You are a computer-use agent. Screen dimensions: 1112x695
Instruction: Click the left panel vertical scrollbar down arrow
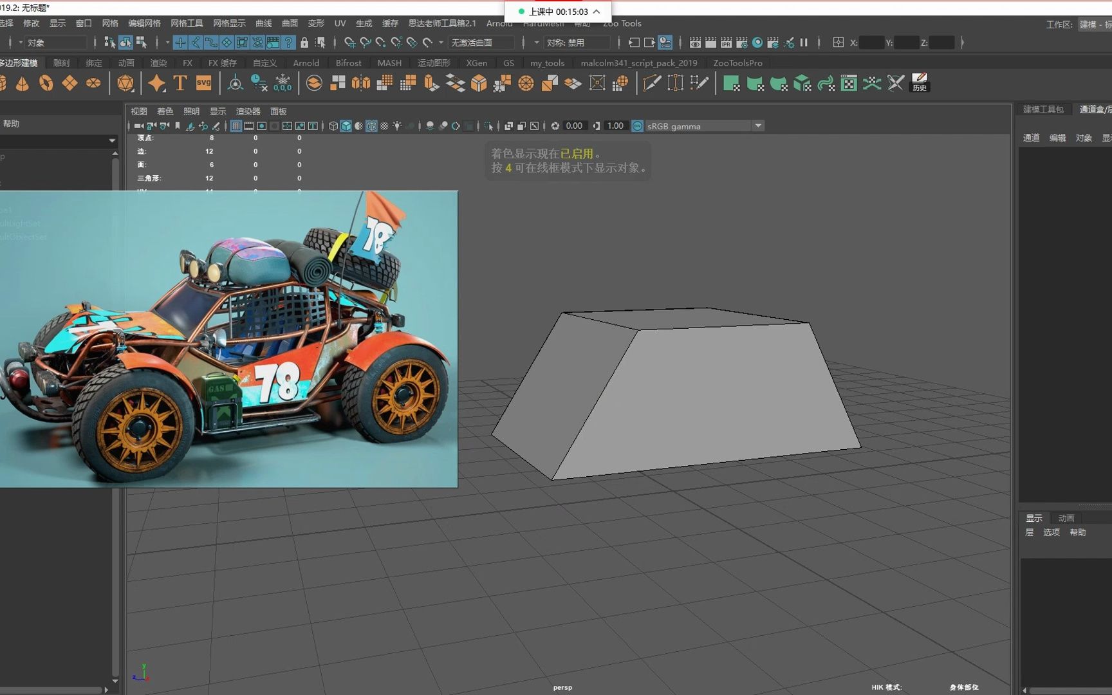(115, 680)
